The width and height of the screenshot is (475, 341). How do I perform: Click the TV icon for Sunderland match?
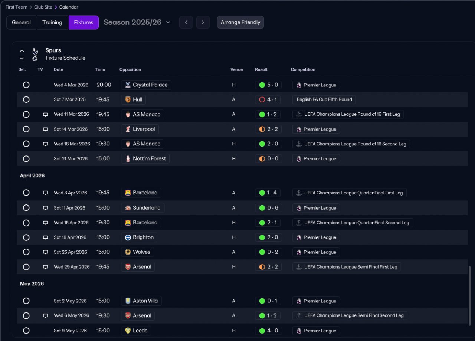[x=46, y=208]
